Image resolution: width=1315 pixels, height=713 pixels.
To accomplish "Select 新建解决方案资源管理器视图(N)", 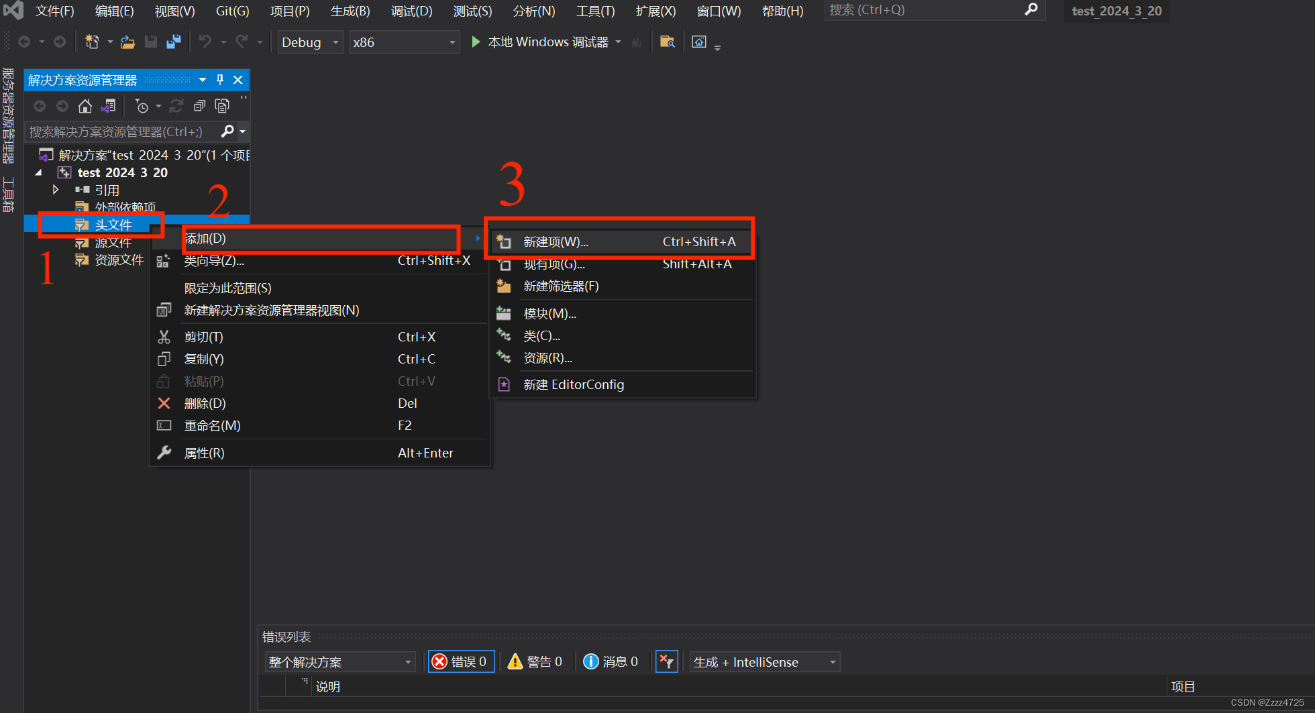I will tap(321, 310).
